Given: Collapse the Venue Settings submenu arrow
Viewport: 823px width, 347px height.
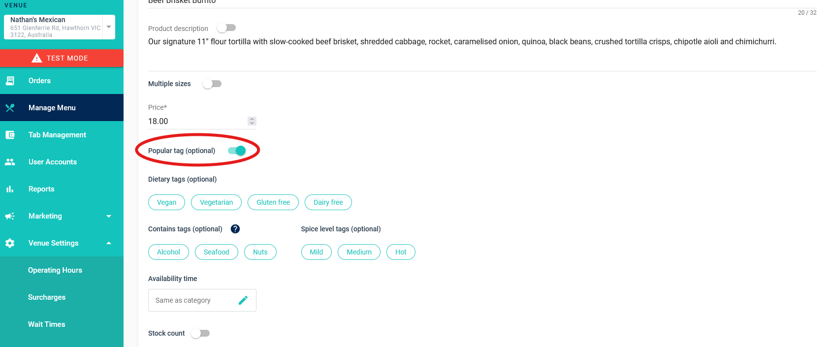Looking at the screenshot, I should pyautogui.click(x=109, y=243).
